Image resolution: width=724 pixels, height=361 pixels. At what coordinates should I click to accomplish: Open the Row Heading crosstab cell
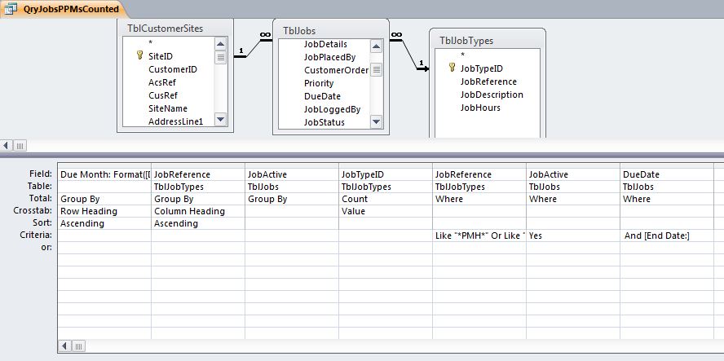pos(104,211)
